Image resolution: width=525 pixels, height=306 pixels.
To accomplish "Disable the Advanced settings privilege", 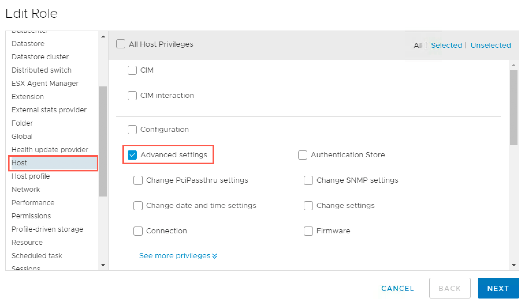I will 132,155.
